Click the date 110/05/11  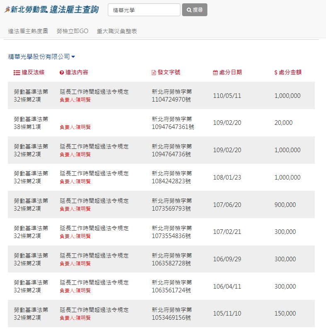point(227,95)
